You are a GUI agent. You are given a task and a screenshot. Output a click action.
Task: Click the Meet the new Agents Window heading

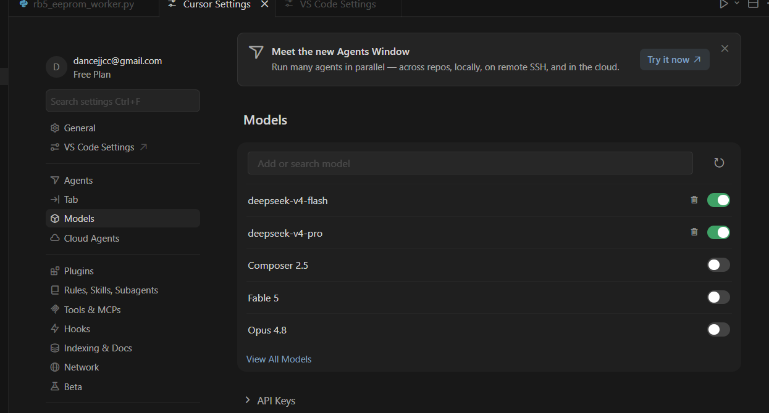click(340, 52)
